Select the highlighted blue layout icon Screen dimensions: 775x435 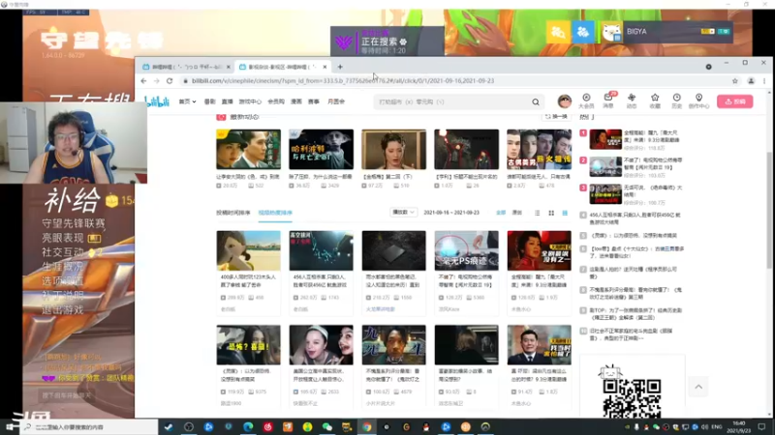click(565, 213)
